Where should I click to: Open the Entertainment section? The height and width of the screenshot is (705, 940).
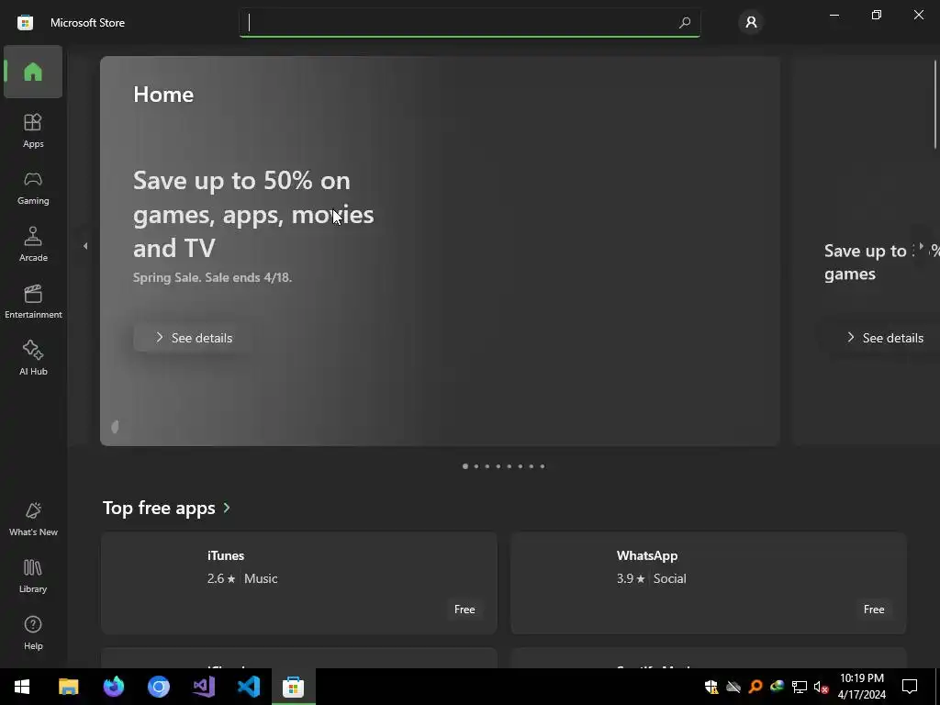pyautogui.click(x=33, y=301)
